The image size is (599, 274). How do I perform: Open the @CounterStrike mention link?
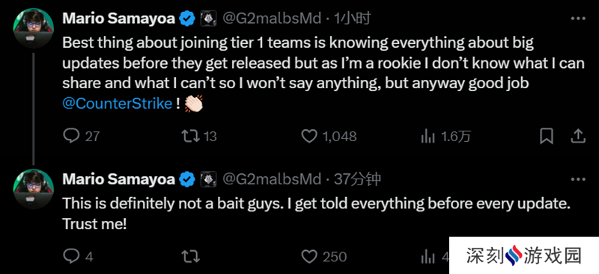point(118,104)
